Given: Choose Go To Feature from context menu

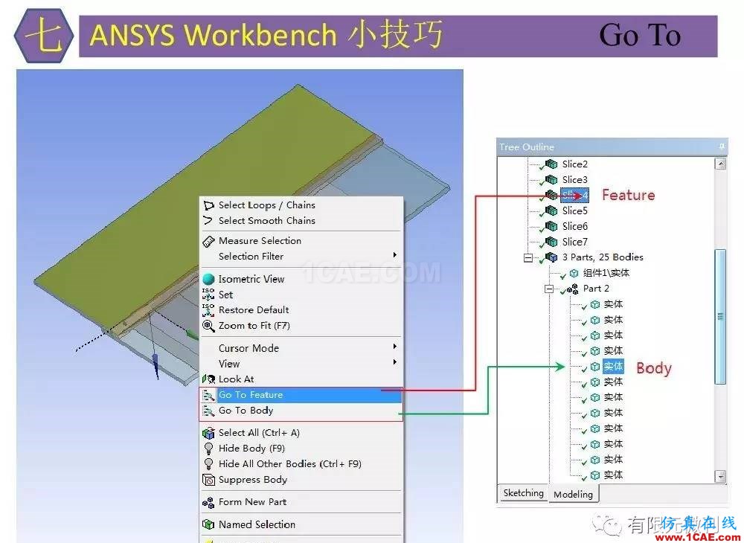Looking at the screenshot, I should coord(301,395).
